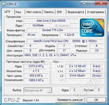Image resolution: width=109 pixels, height=105 pixels.
Task: Click the Процессор #1 selection combo box
Action: (x=38, y=90)
